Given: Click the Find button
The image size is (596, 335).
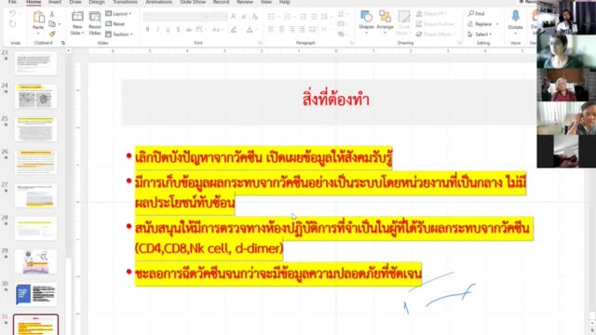Looking at the screenshot, I should (x=476, y=14).
